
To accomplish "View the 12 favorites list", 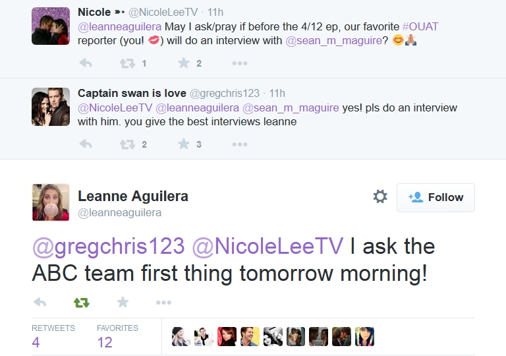I will tap(105, 342).
